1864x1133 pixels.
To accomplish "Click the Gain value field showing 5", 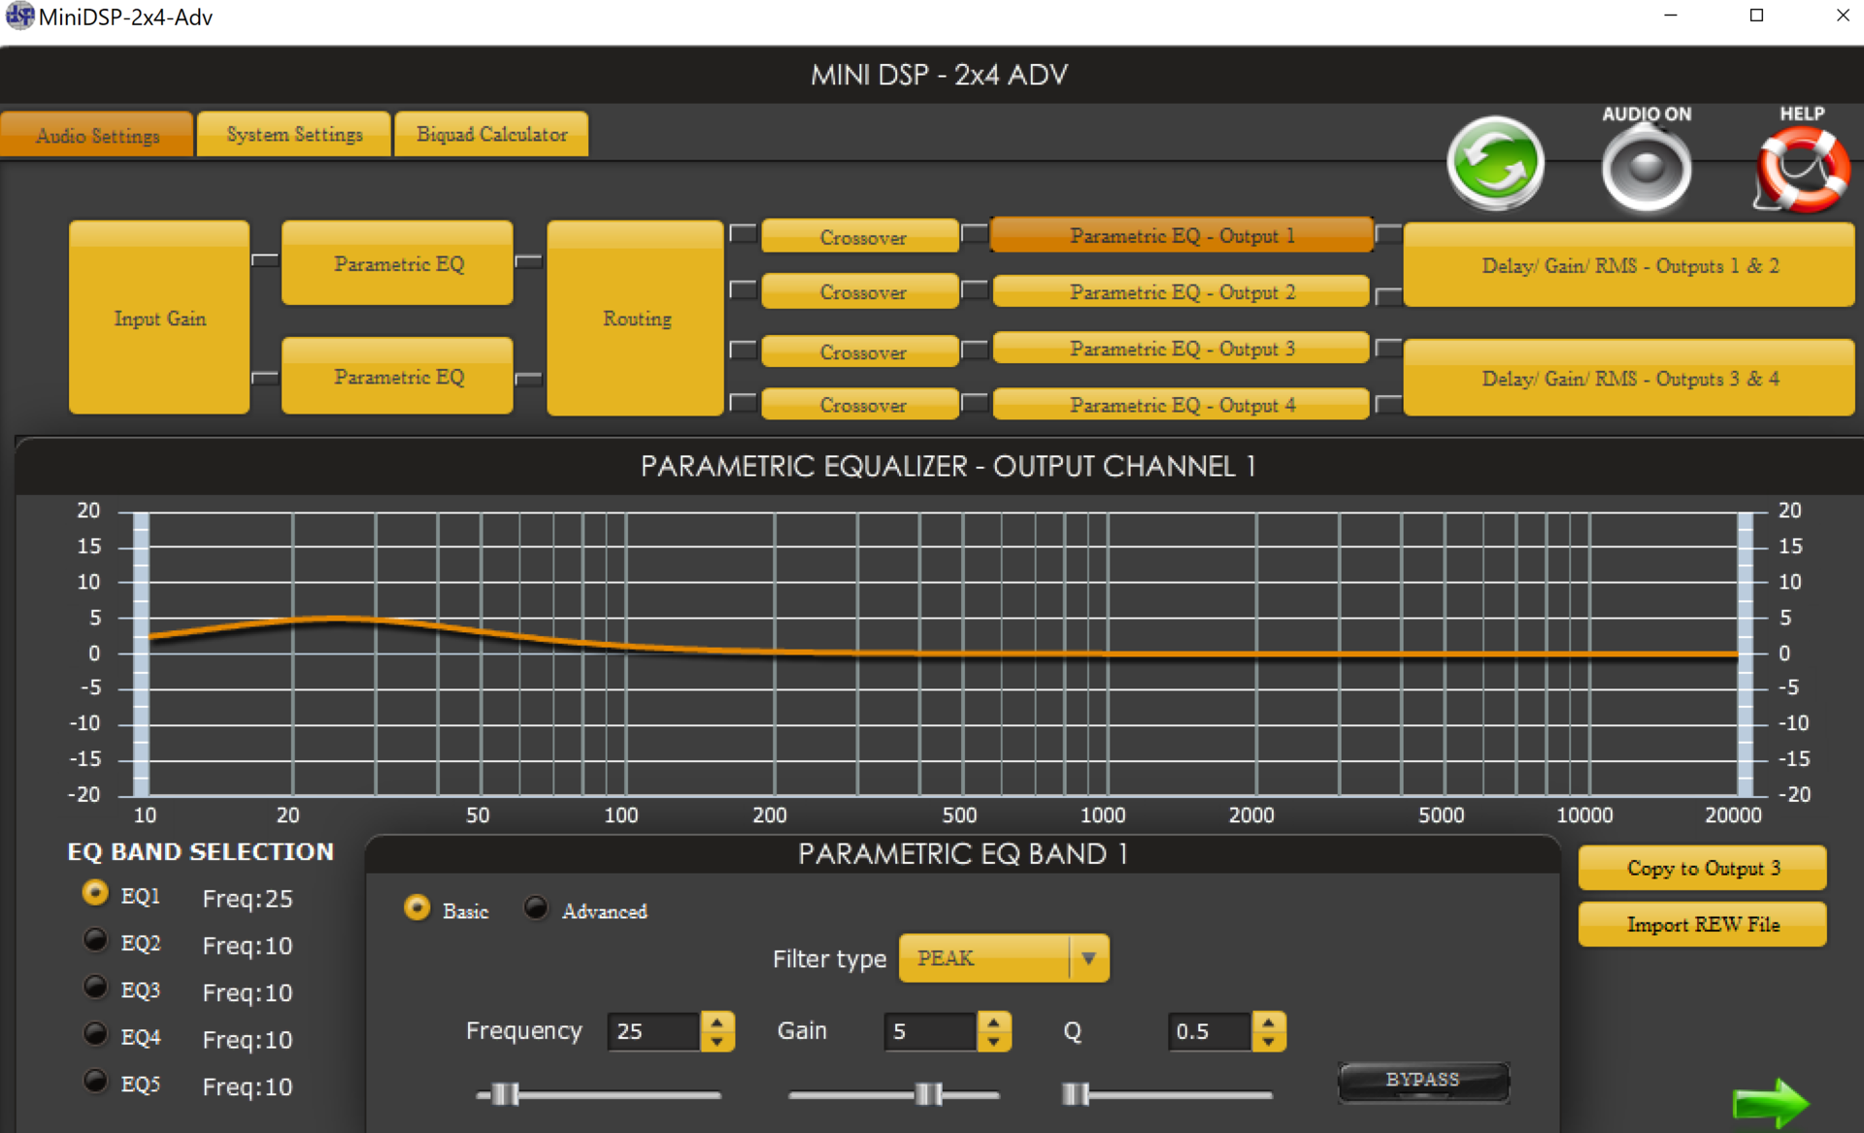I will pos(930,1032).
